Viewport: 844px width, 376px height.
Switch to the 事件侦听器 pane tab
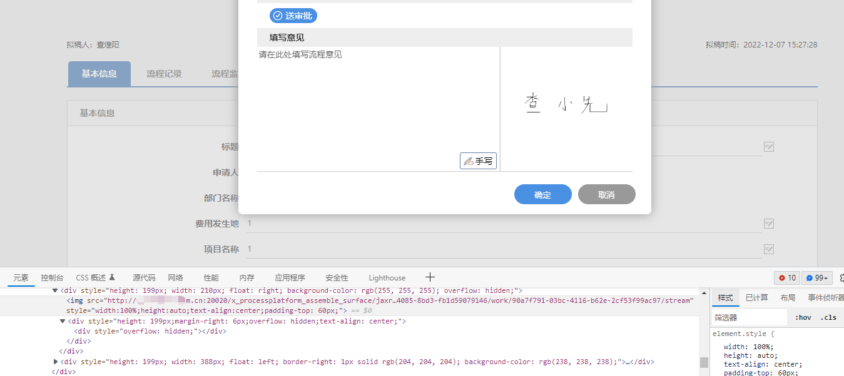pyautogui.click(x=825, y=298)
